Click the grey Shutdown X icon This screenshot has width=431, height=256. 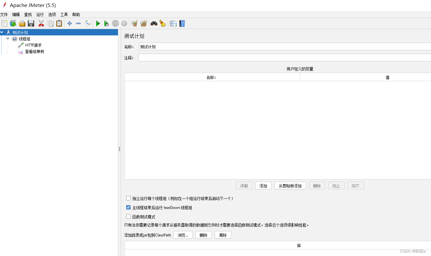click(124, 23)
